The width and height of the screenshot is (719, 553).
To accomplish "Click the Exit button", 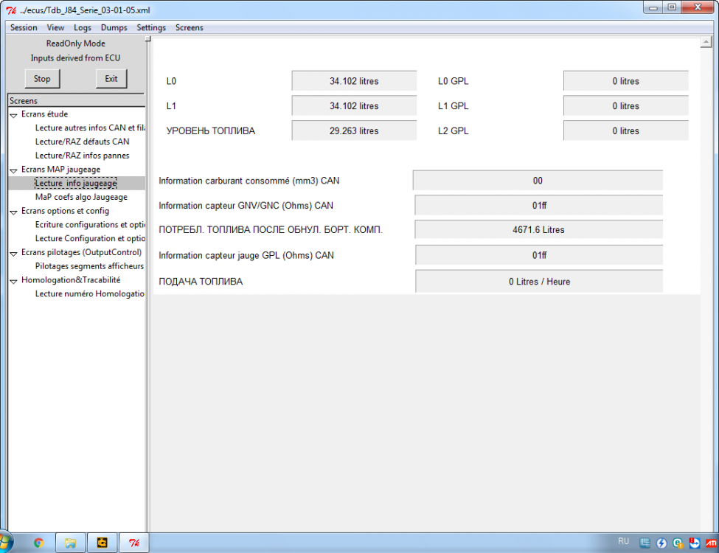I will tap(111, 78).
